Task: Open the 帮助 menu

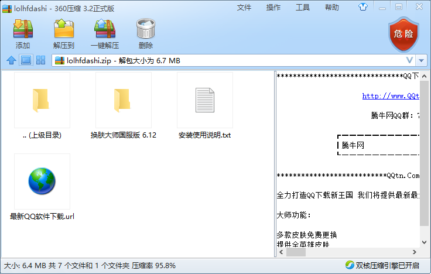Action: pos(332,8)
